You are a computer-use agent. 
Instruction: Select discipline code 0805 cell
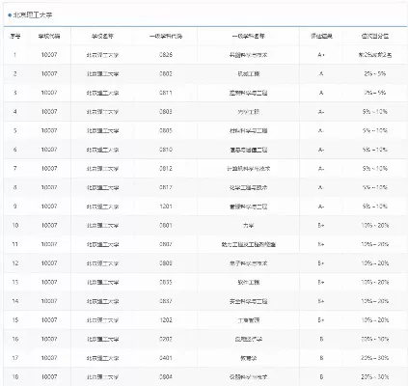[x=166, y=130]
